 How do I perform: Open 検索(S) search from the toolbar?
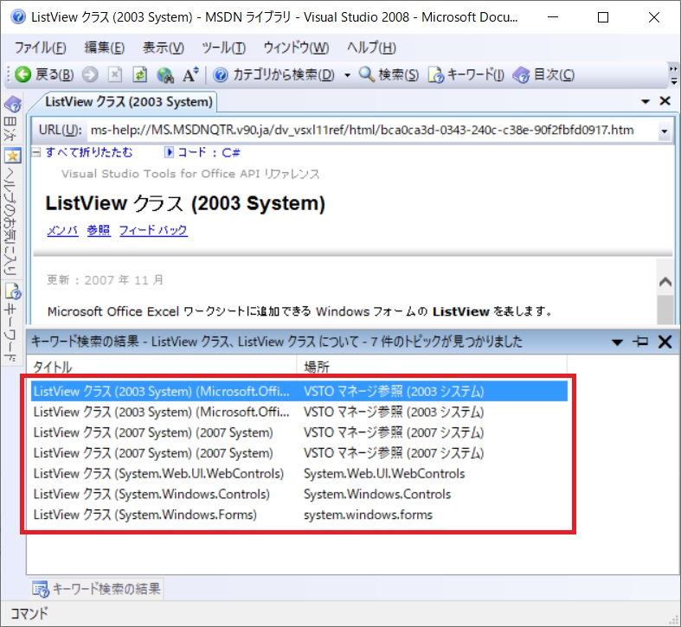coord(389,74)
